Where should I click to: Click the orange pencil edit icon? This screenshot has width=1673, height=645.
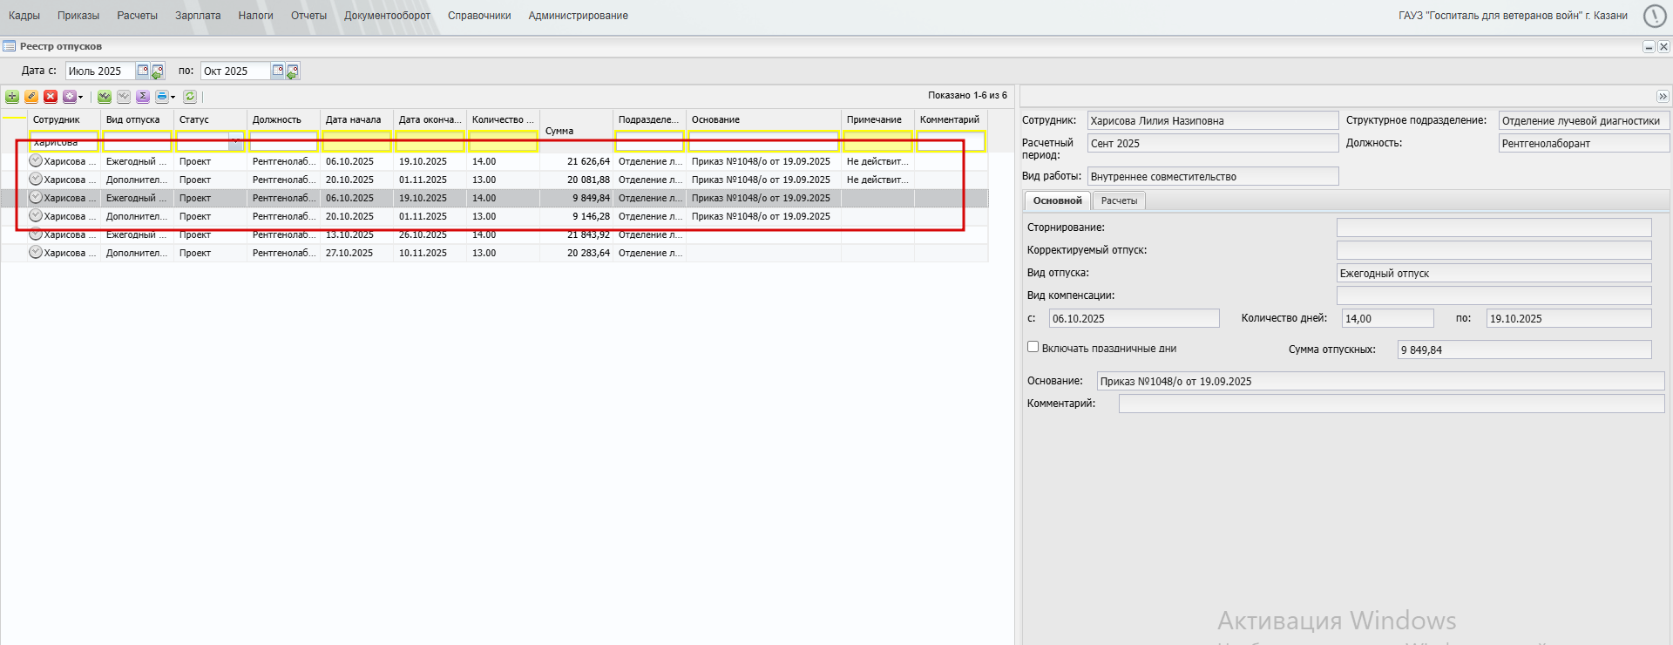coord(31,97)
